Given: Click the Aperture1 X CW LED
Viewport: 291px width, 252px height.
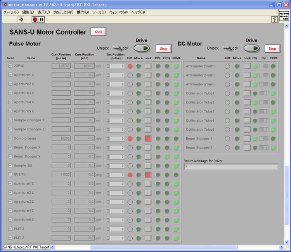Looking at the screenshot, I should (x=158, y=75).
